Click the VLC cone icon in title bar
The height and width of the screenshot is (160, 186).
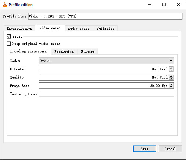click(x=5, y=5)
